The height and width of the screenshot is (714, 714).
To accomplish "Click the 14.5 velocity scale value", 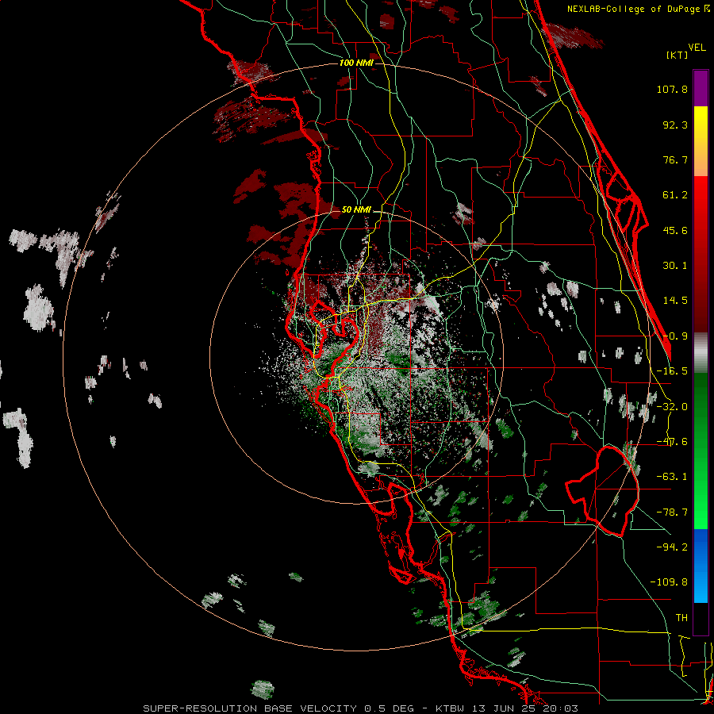I will pyautogui.click(x=675, y=301).
